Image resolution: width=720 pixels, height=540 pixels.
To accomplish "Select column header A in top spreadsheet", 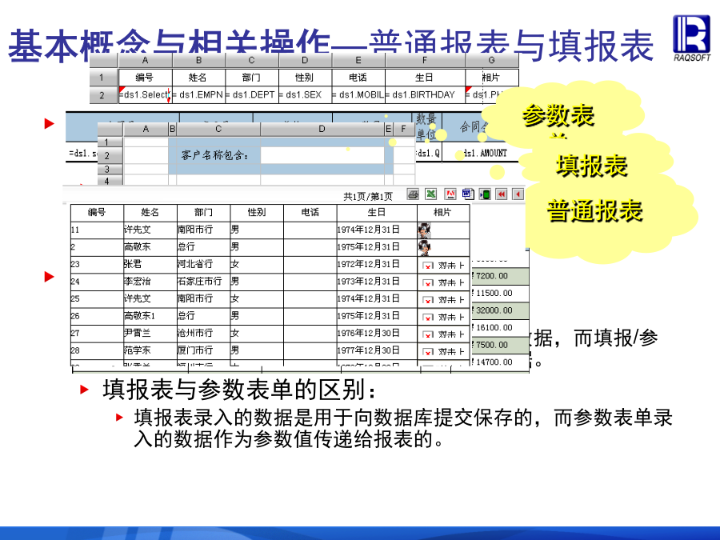I will pyautogui.click(x=145, y=60).
